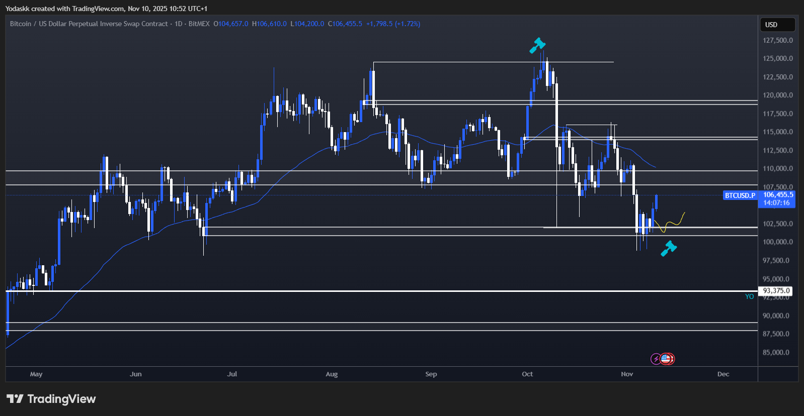The width and height of the screenshot is (804, 416).
Task: Open the purple lightning bolt event icon
Action: 656,359
